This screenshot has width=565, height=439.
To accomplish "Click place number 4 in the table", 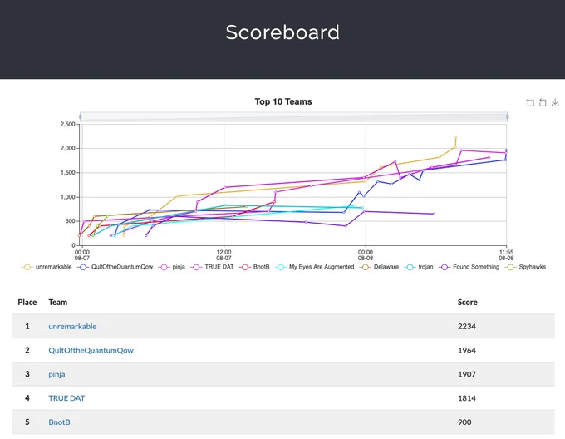I will pyautogui.click(x=27, y=398).
